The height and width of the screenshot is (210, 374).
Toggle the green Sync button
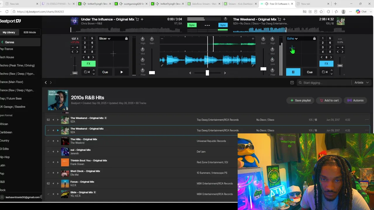192,25
